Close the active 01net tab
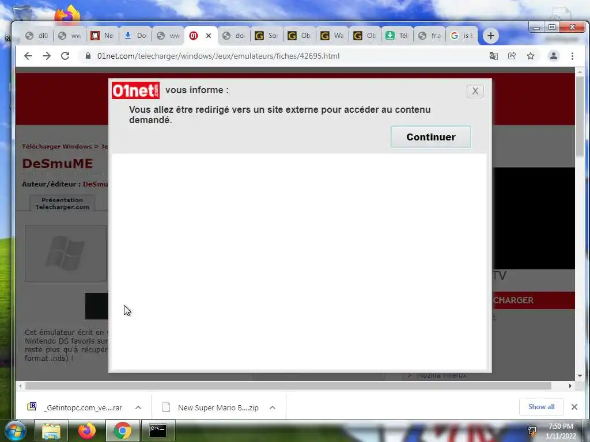Screen dimensions: 590x442 pos(209,36)
